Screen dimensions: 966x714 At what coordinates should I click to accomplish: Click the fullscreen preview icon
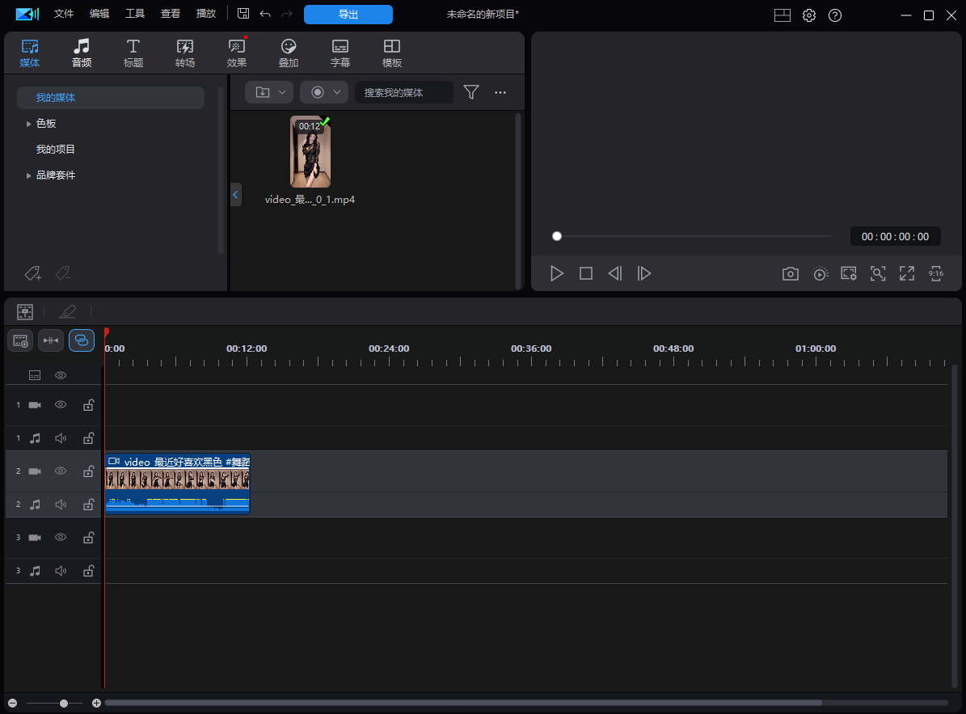pyautogui.click(x=907, y=273)
